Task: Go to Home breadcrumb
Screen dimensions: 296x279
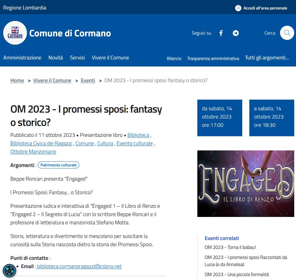Action: pyautogui.click(x=17, y=80)
